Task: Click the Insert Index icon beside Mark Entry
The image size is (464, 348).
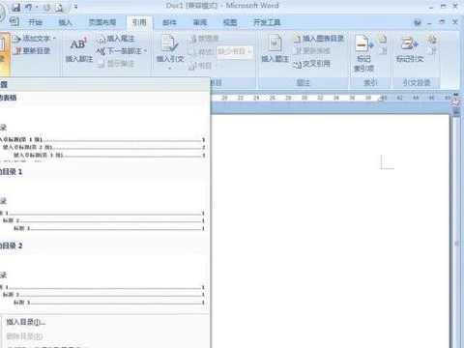Action: coord(382,39)
